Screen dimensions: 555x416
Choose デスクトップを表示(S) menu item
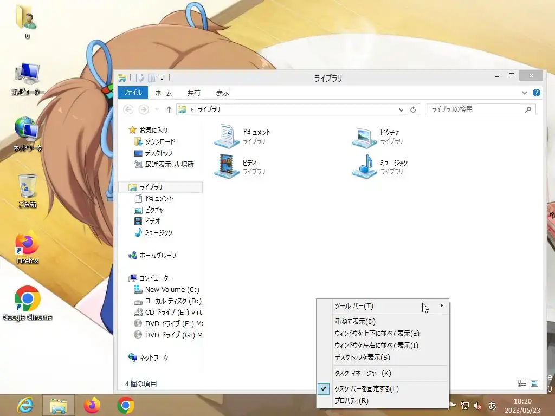383,357
